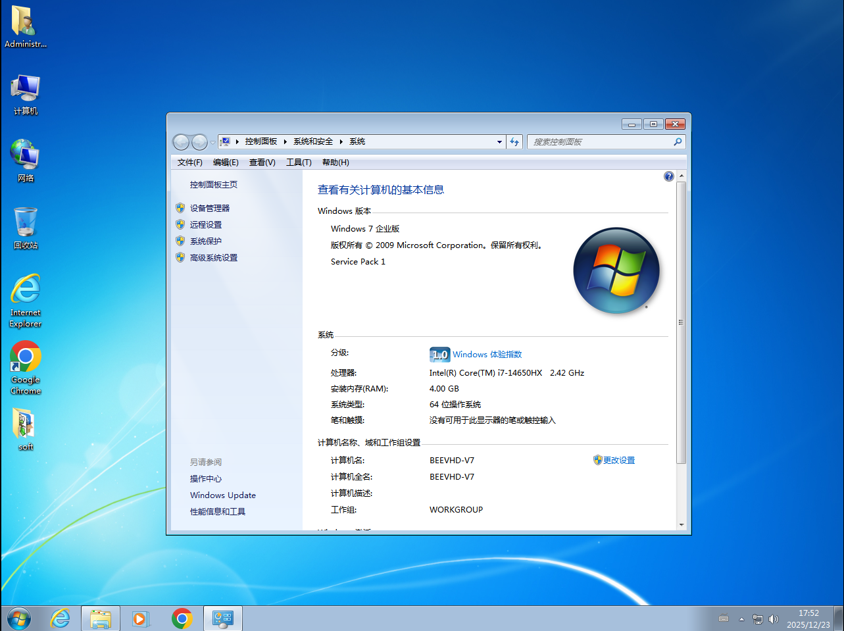Viewport: 844px width, 631px height.
Task: Click the refresh button beside address bar
Action: (x=514, y=141)
